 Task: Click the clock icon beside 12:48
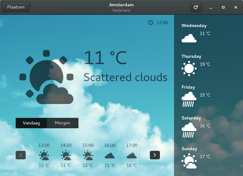pos(151,23)
